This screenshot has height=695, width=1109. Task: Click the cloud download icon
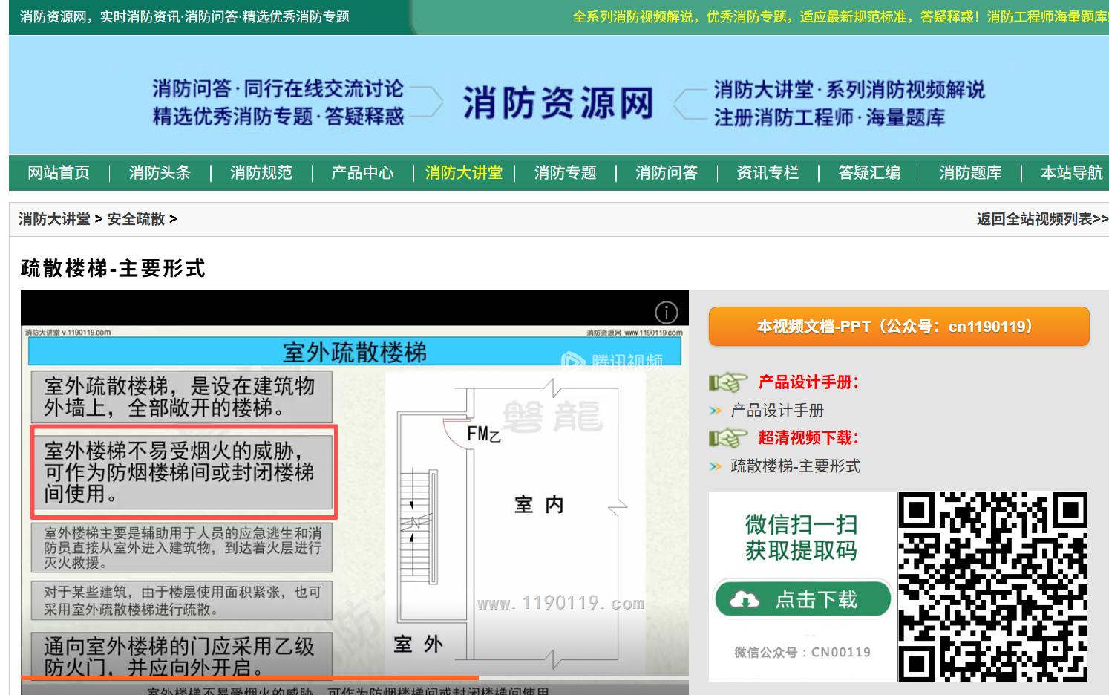pos(745,600)
